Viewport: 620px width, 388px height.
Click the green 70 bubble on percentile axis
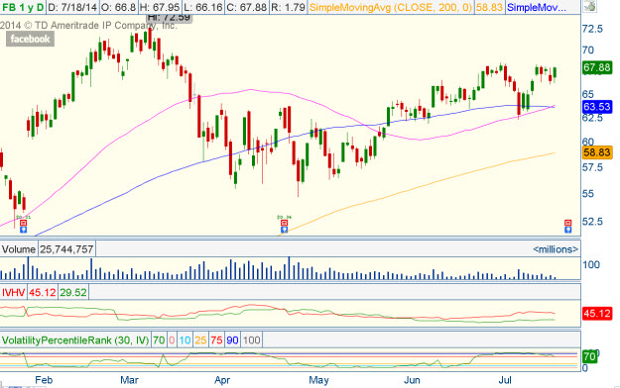(589, 356)
